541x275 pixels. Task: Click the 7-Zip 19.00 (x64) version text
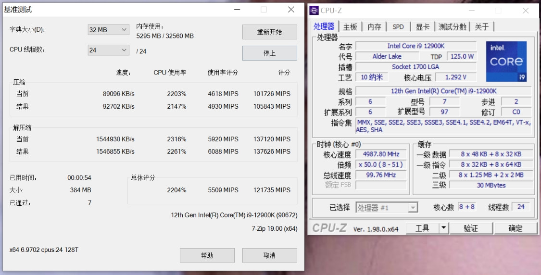(x=274, y=228)
